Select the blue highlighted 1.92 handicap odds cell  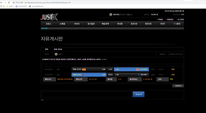(131, 69)
